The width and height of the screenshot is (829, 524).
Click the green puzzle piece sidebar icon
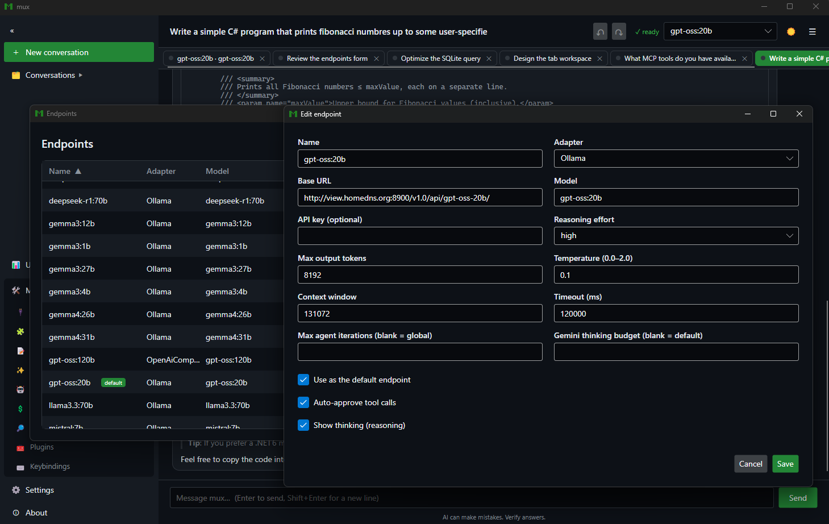(x=20, y=331)
